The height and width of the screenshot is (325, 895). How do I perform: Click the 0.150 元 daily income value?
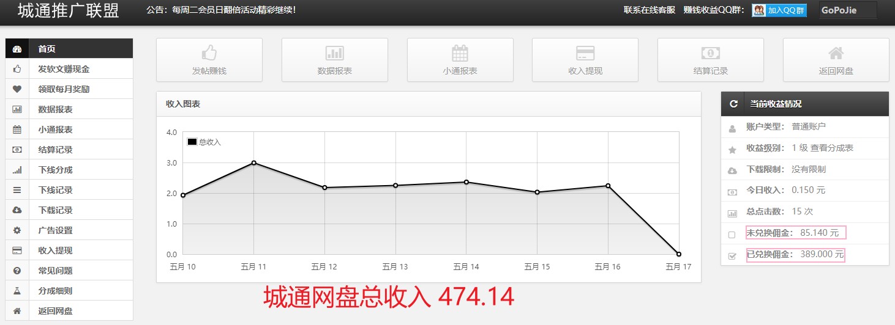[x=809, y=190]
